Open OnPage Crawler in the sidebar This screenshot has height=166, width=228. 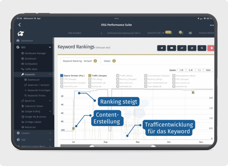[31, 122]
